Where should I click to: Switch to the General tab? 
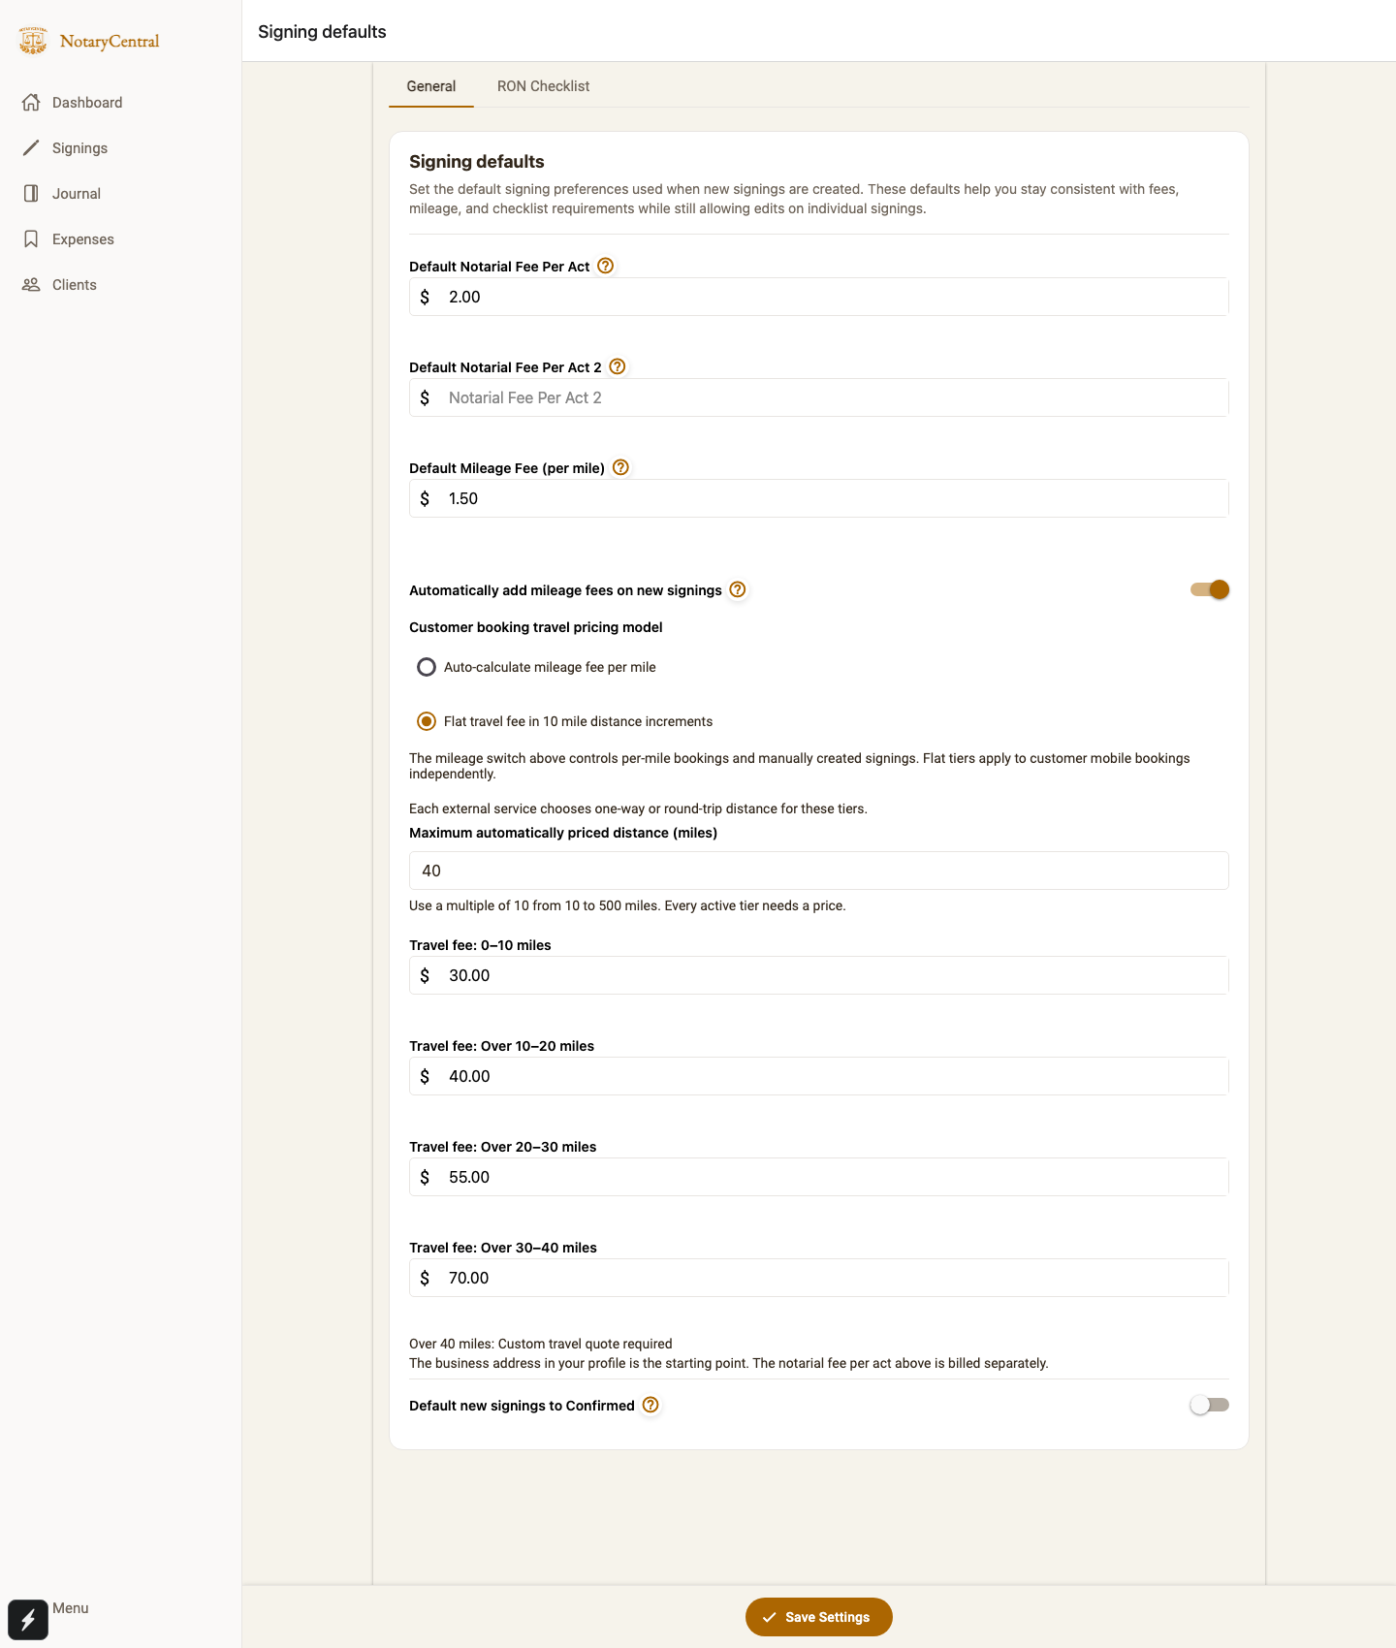(x=431, y=86)
